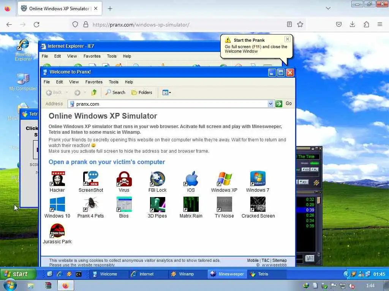
Task: Click Internet Explorer quick launch icon
Action: (x=59, y=274)
